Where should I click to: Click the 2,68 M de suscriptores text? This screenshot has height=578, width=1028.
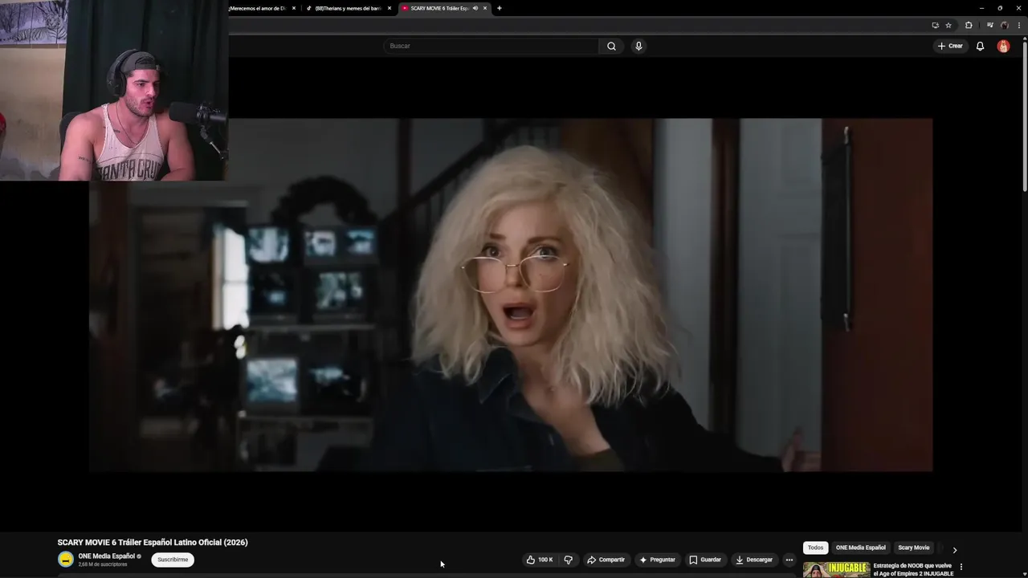(103, 564)
